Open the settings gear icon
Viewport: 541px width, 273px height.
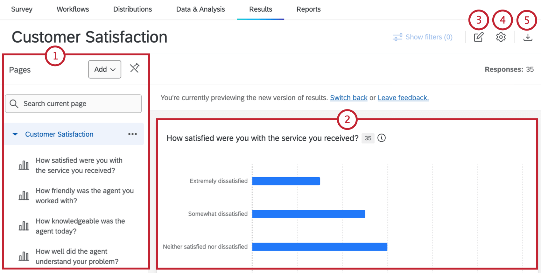tap(501, 37)
